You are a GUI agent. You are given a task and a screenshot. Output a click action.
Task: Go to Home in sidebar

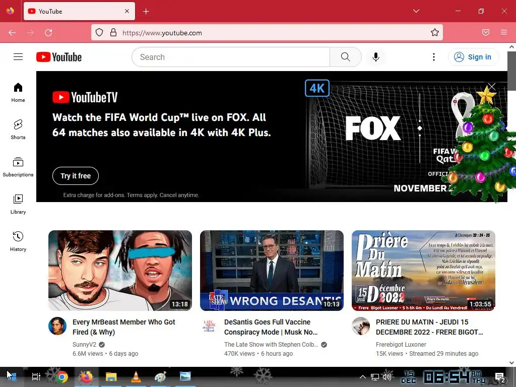point(18,93)
